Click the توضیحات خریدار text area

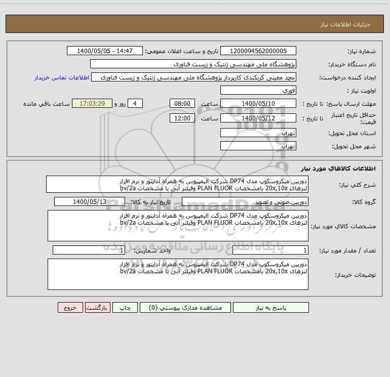178,274
